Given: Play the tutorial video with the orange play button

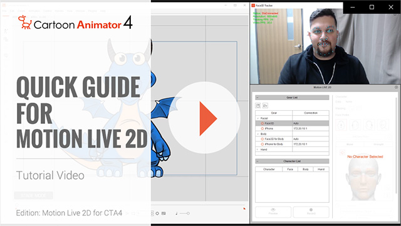Looking at the screenshot, I should tap(204, 118).
